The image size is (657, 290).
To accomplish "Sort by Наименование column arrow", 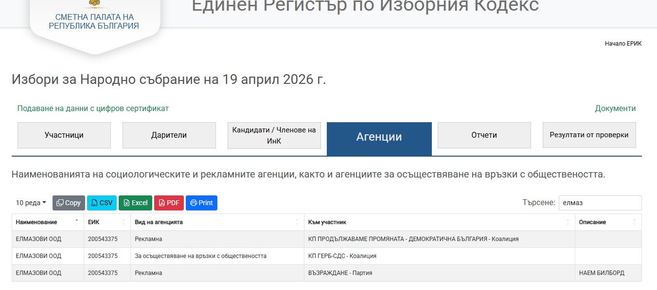I will [x=76, y=222].
